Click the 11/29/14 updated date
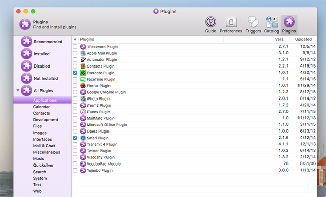The image size is (326, 197). pyautogui.click(x=307, y=85)
